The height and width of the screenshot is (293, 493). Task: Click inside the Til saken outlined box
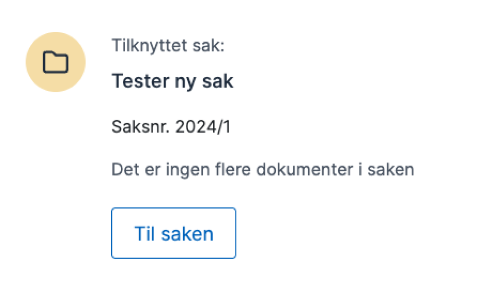click(x=173, y=233)
